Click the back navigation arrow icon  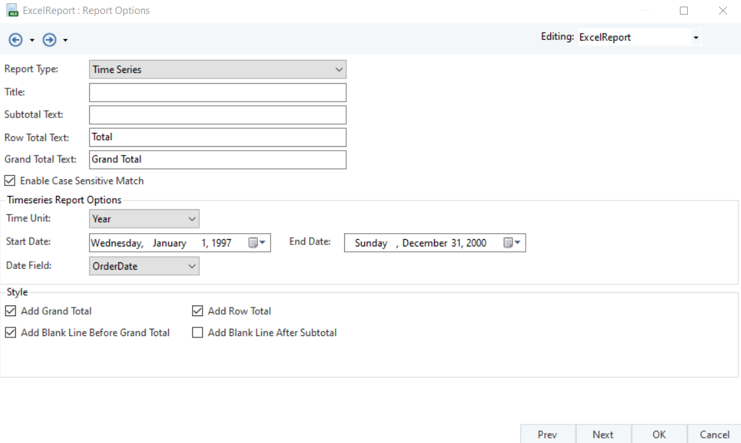15,40
